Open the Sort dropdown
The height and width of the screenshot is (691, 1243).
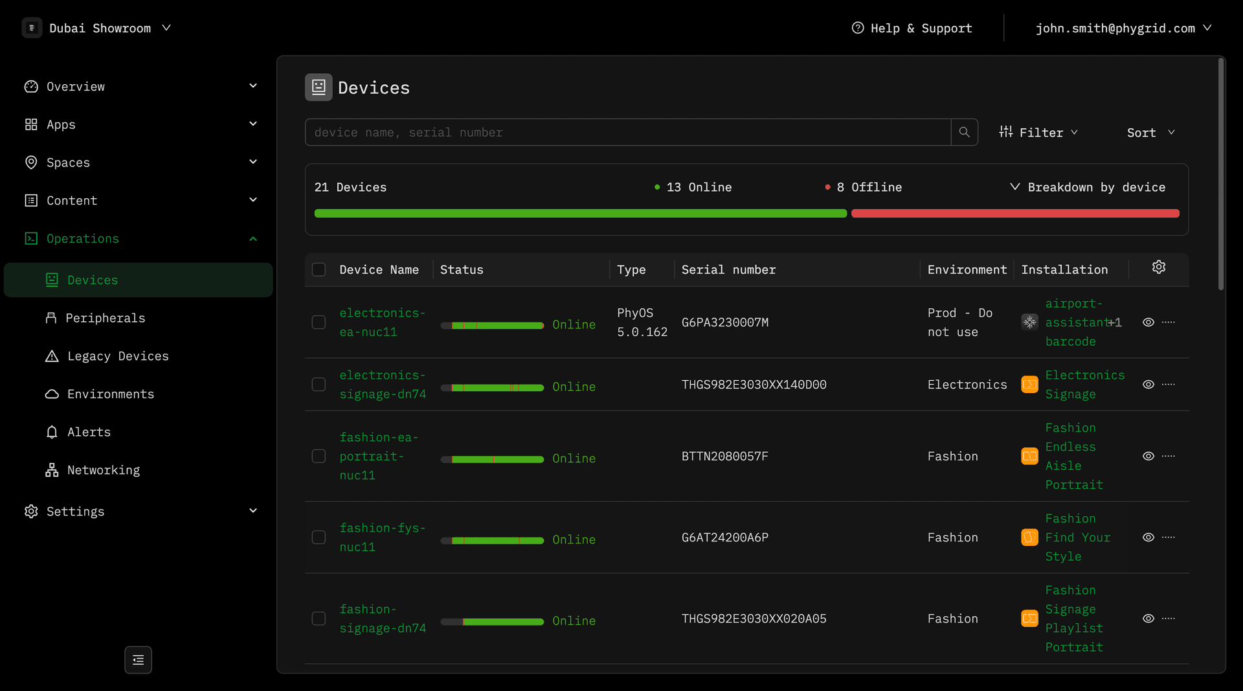pos(1150,132)
